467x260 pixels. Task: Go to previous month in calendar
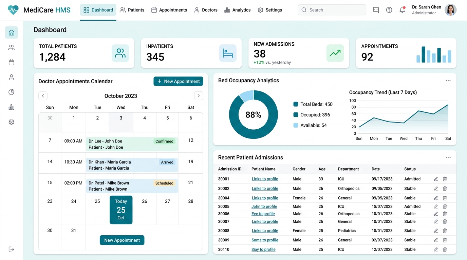click(x=43, y=96)
